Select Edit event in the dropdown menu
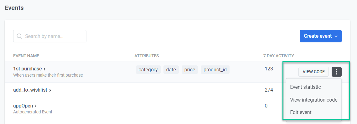 [x=301, y=112]
